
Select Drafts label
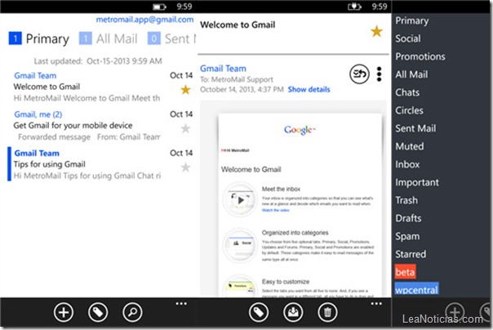click(408, 218)
